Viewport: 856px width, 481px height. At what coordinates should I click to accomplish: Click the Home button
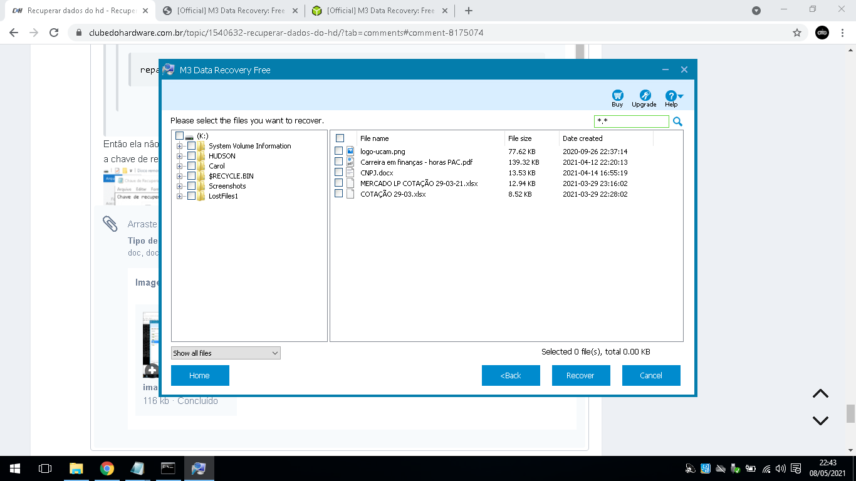(x=200, y=375)
